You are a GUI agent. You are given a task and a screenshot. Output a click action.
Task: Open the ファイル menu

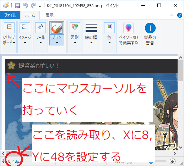10,15
